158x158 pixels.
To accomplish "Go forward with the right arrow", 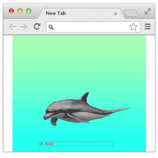I will pos(24,27).
